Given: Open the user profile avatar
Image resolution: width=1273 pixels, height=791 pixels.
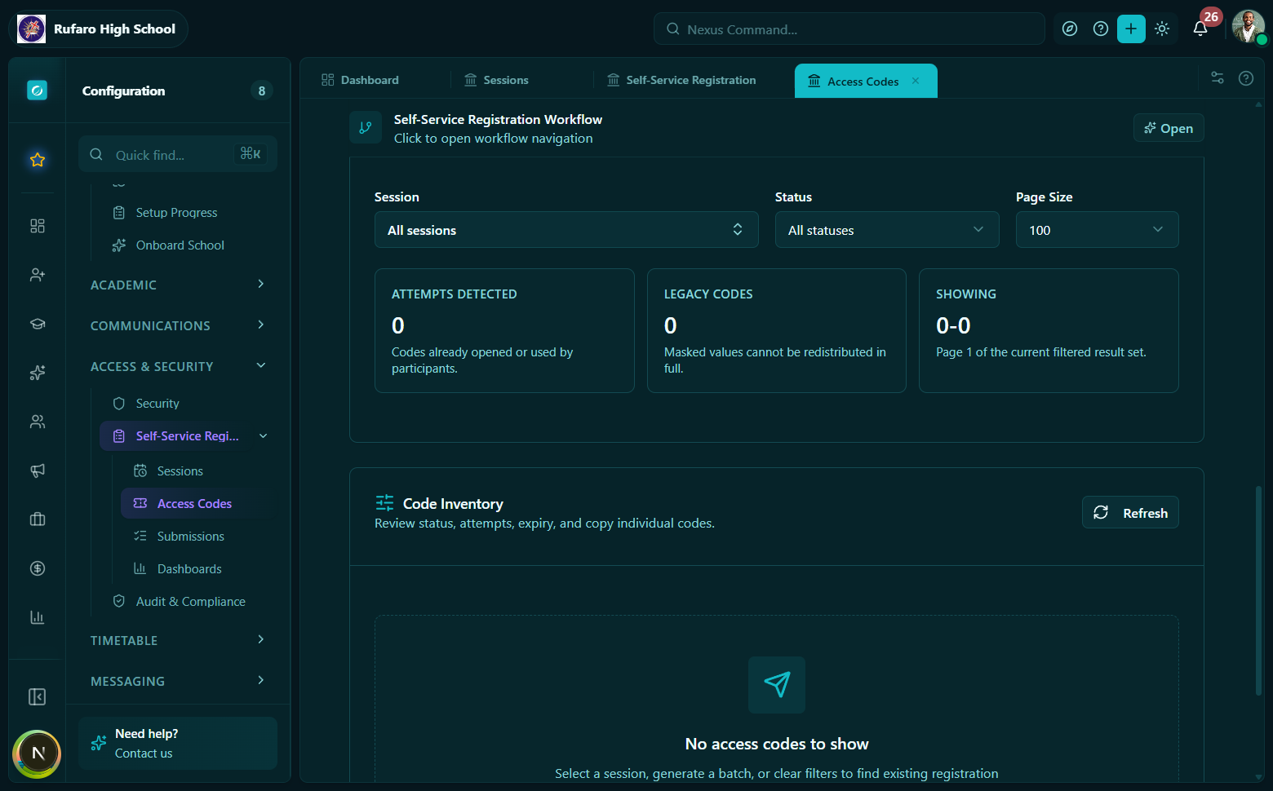Looking at the screenshot, I should [1248, 27].
